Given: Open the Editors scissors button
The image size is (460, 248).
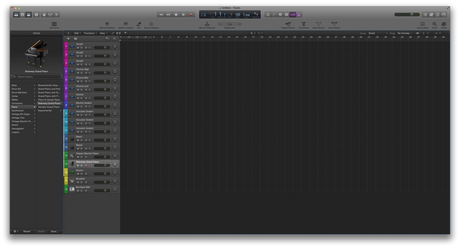Looking at the screenshot, I should coord(57,15).
